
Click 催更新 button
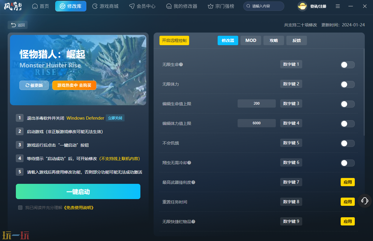coord(34,85)
